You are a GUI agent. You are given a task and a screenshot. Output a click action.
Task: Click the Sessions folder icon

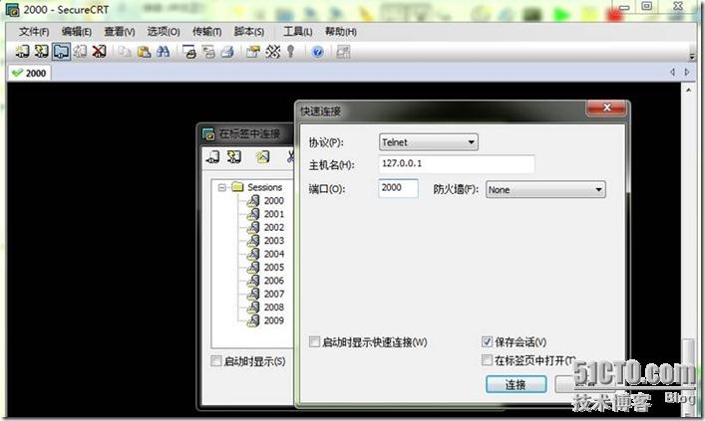tap(237, 187)
